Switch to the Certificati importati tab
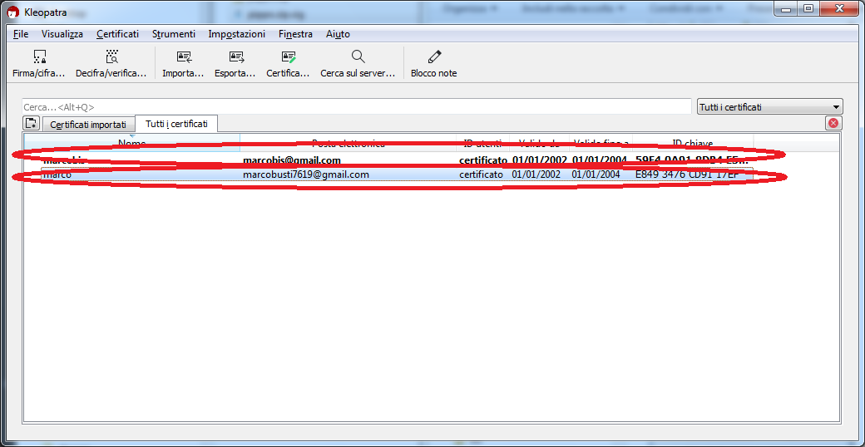The width and height of the screenshot is (865, 447). pyautogui.click(x=88, y=125)
